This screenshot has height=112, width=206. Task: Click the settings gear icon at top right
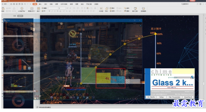tap(200, 4)
